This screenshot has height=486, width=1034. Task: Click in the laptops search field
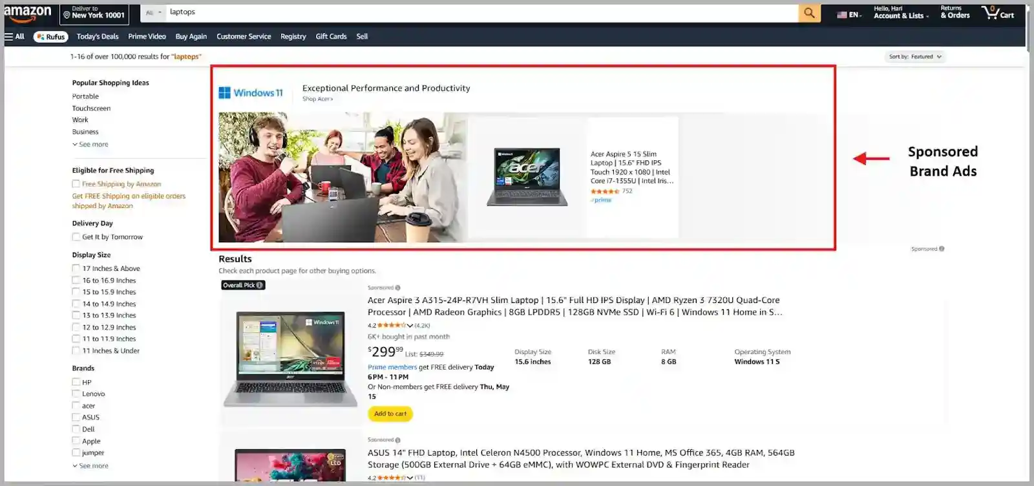(481, 13)
